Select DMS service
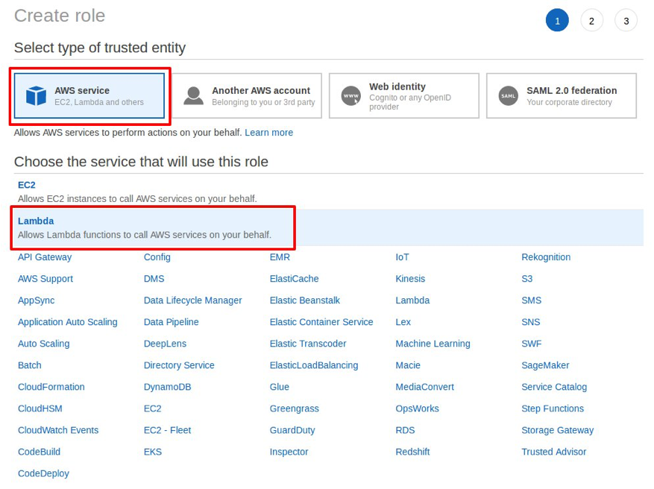Screen dimensions: 654x489 [154, 279]
